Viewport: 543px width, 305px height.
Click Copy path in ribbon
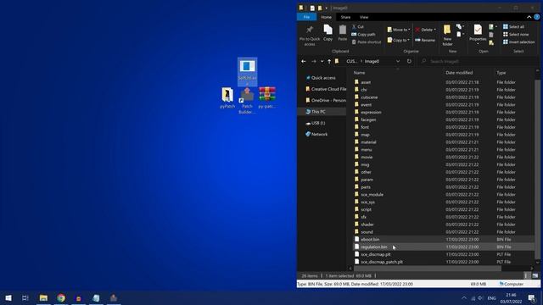pos(363,34)
